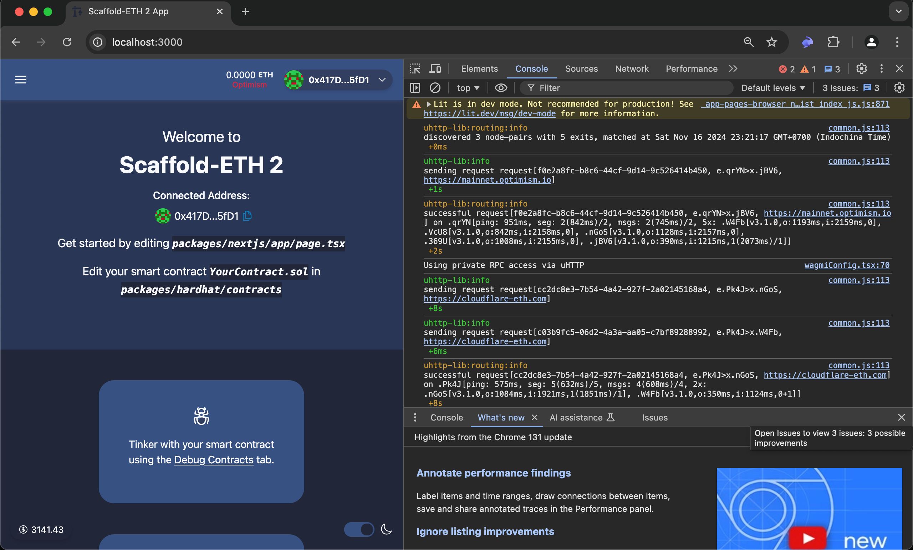Open common.js:113 link beside discovered node-pairs entry
913x550 pixels.
[858, 128]
